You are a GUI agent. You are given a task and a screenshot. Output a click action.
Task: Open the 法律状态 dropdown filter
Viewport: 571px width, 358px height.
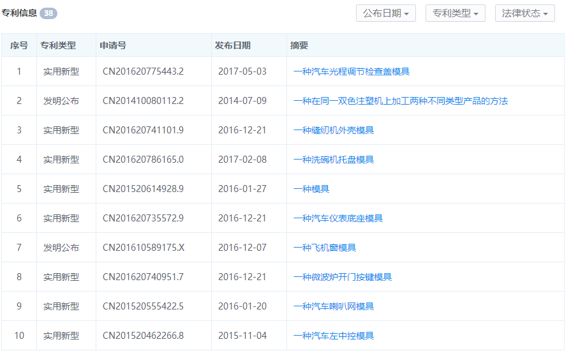coord(524,13)
